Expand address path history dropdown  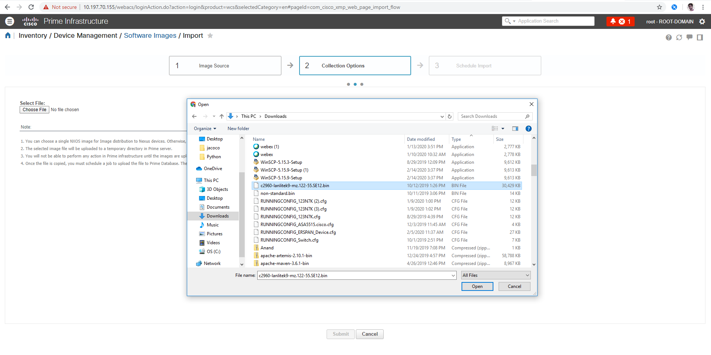click(x=442, y=116)
